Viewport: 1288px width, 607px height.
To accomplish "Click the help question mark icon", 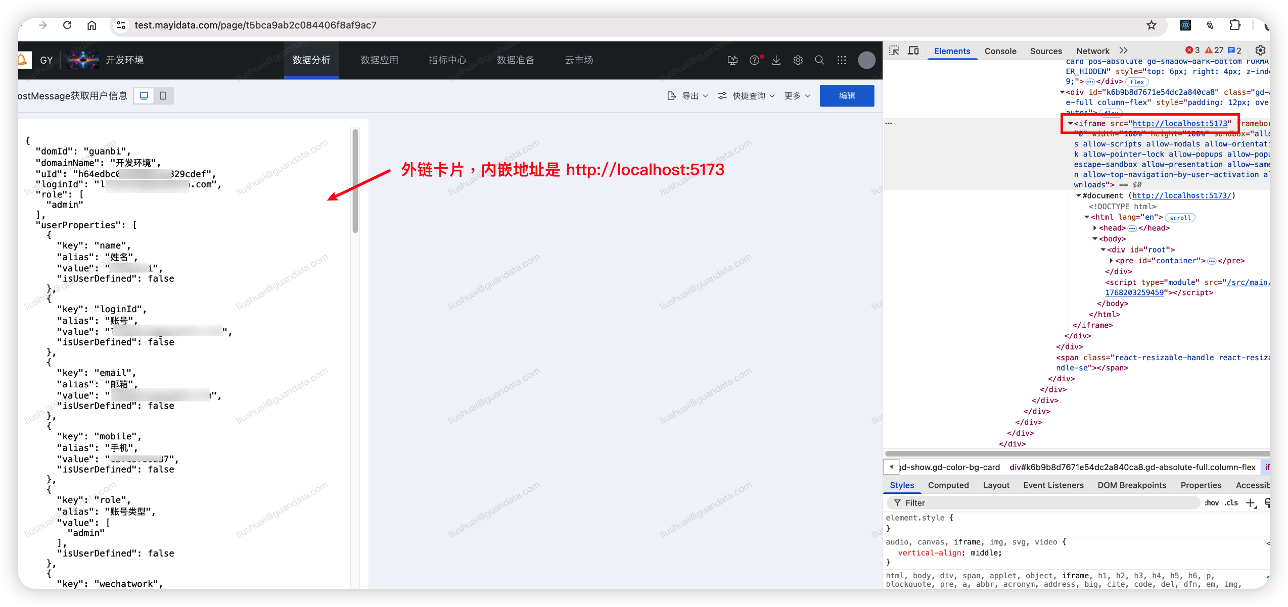I will click(754, 60).
